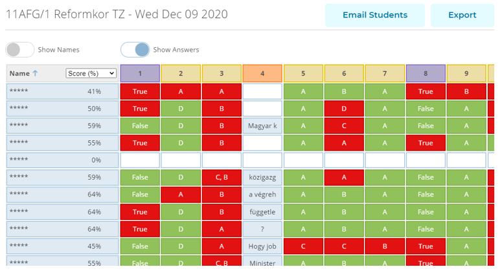This screenshot has height=280, width=500.
Task: Click the Name column header label
Action: point(19,74)
